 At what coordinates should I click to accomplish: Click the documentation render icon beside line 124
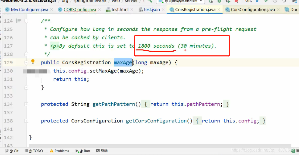click(x=19, y=21)
